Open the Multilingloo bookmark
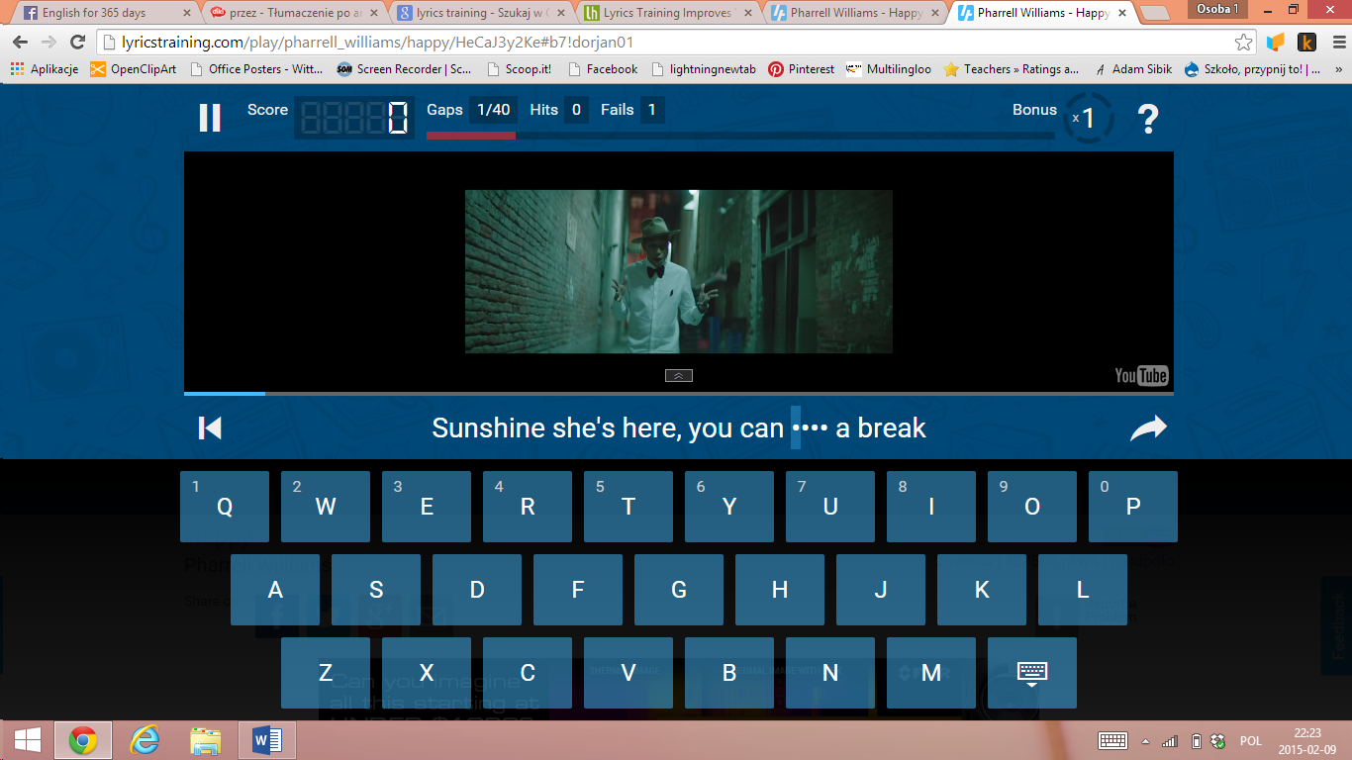1352x760 pixels. (x=889, y=69)
